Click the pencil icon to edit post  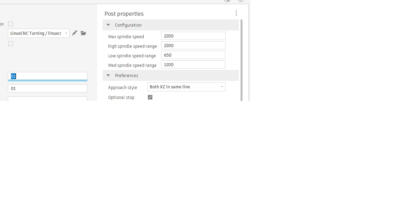tap(74, 33)
